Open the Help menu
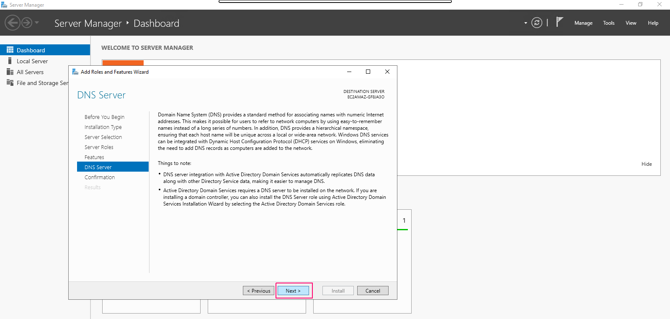This screenshot has height=319, width=670. [653, 23]
